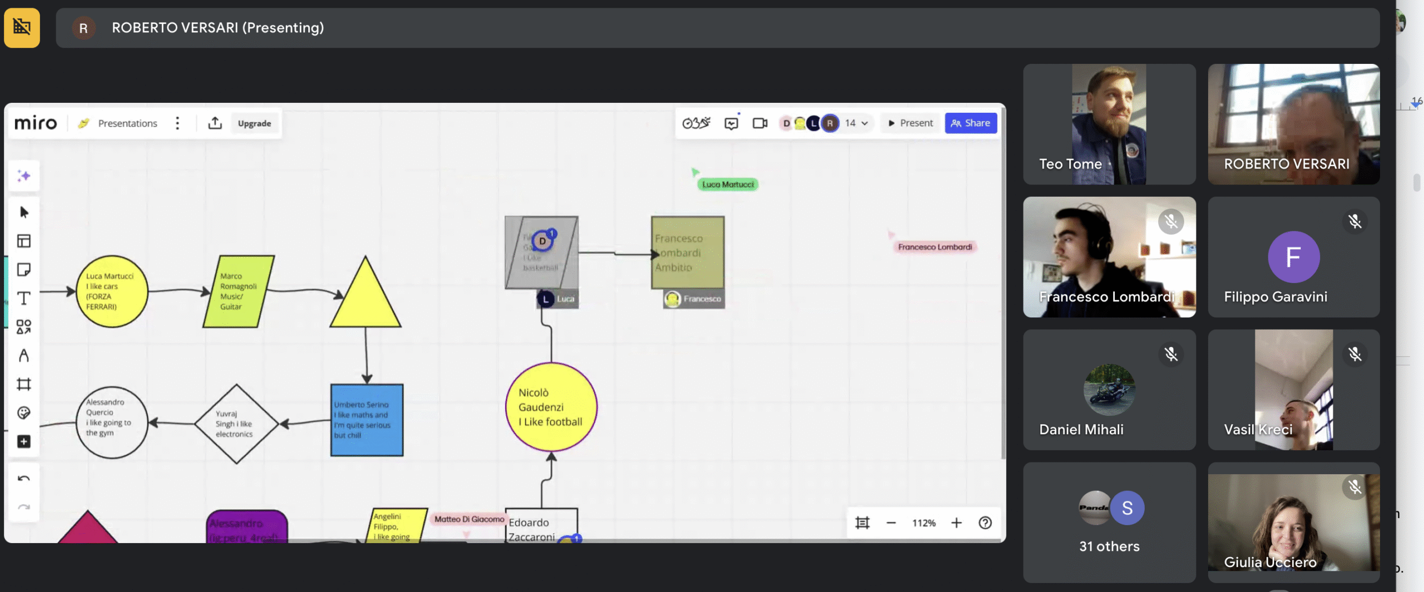Open the three-dot board options menu
This screenshot has height=592, width=1424.
tap(177, 123)
